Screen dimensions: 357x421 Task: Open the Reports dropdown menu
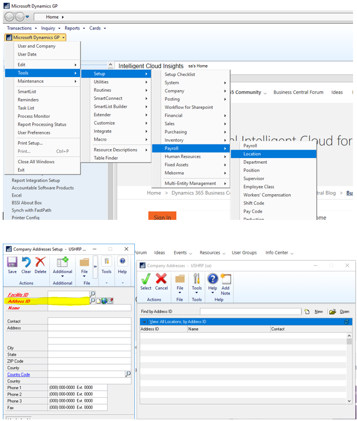click(x=75, y=28)
